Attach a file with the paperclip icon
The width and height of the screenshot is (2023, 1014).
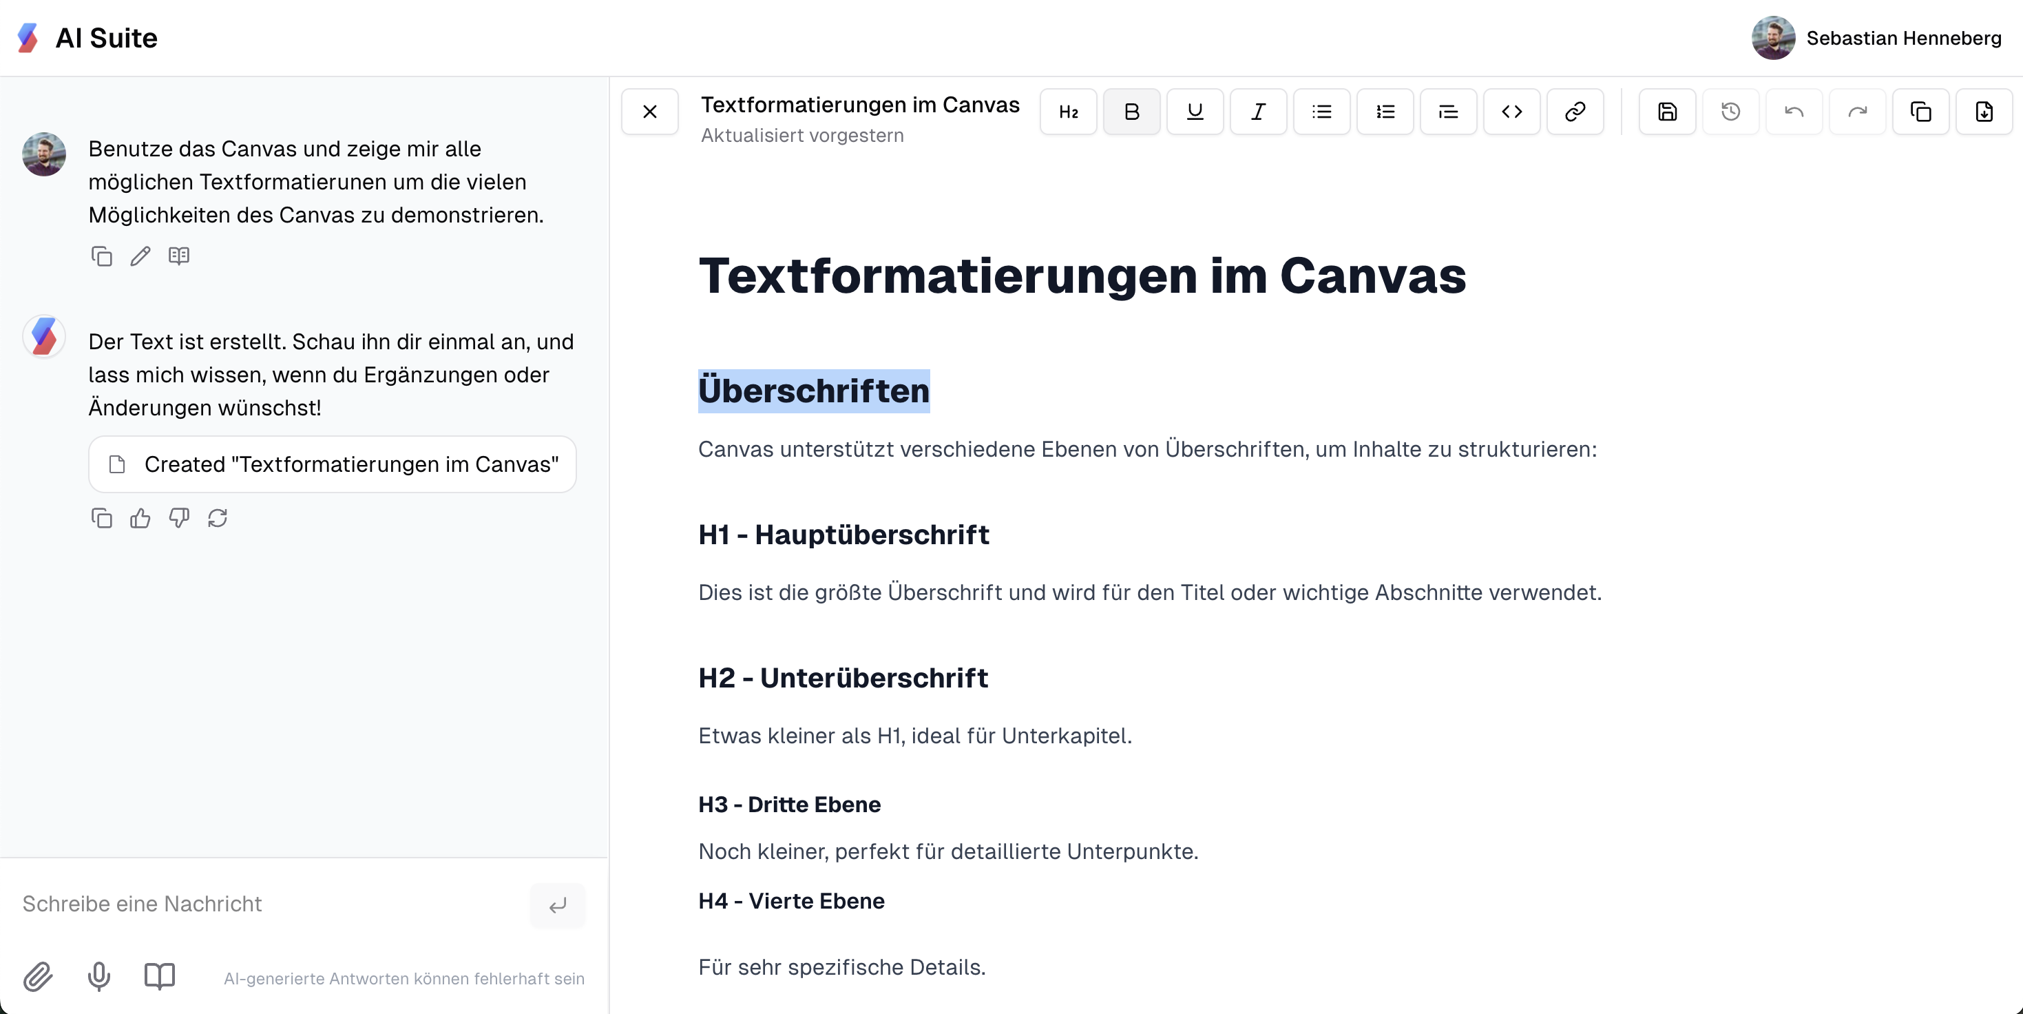click(x=38, y=977)
